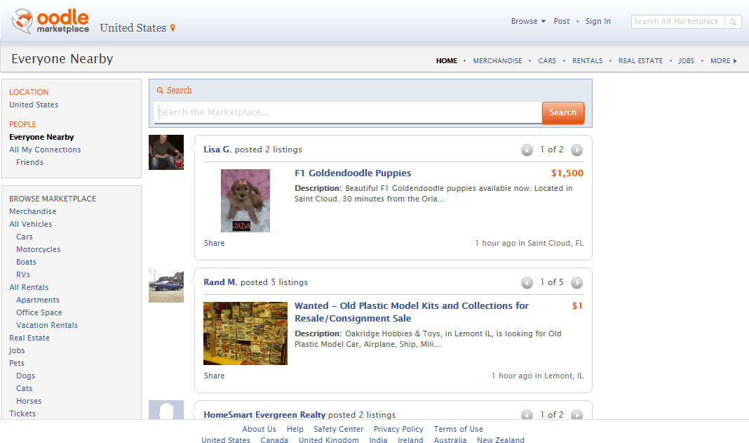Focus the Search the Marketplace input
The width and height of the screenshot is (749, 443).
pos(348,112)
